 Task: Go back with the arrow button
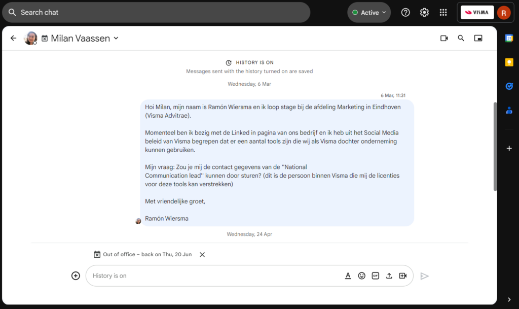coord(13,38)
